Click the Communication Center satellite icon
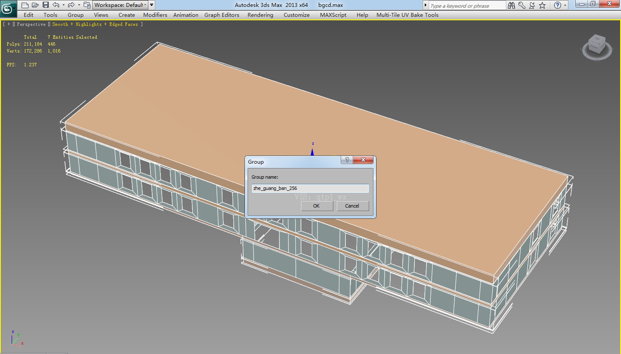The image size is (621, 354). click(532, 6)
